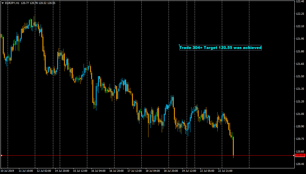Click the 15 Jul 12:00 time label
Screen dimensions: 306x174
click(80, 171)
